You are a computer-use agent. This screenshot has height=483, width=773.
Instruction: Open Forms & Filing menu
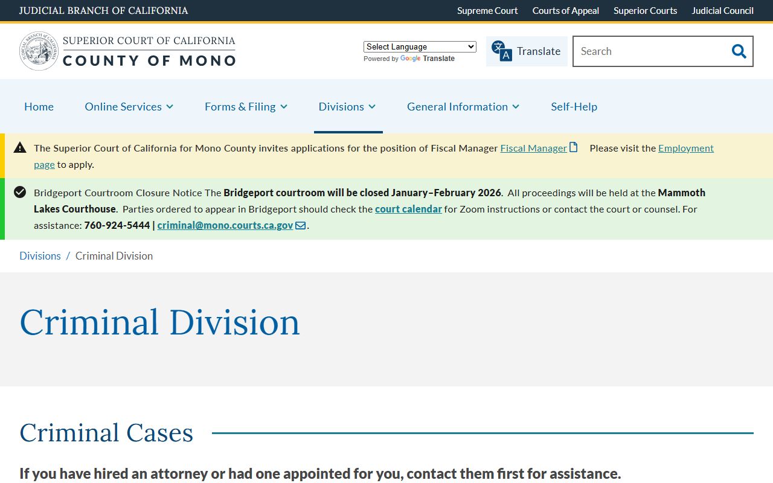tap(246, 106)
